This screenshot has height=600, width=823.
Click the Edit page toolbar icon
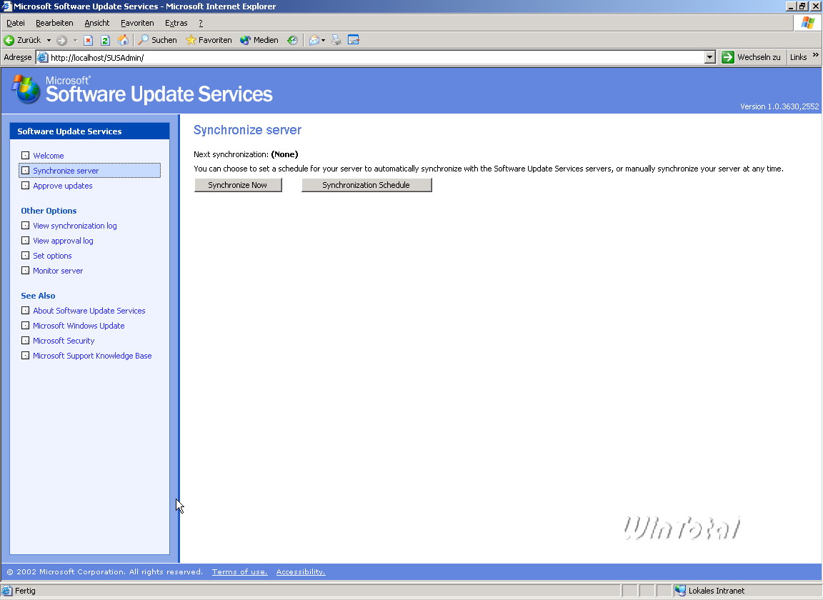coord(353,40)
